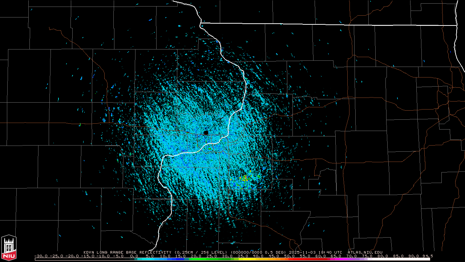Click the 0.25KM / 256 LEVEL resolution text

[x=201, y=252]
